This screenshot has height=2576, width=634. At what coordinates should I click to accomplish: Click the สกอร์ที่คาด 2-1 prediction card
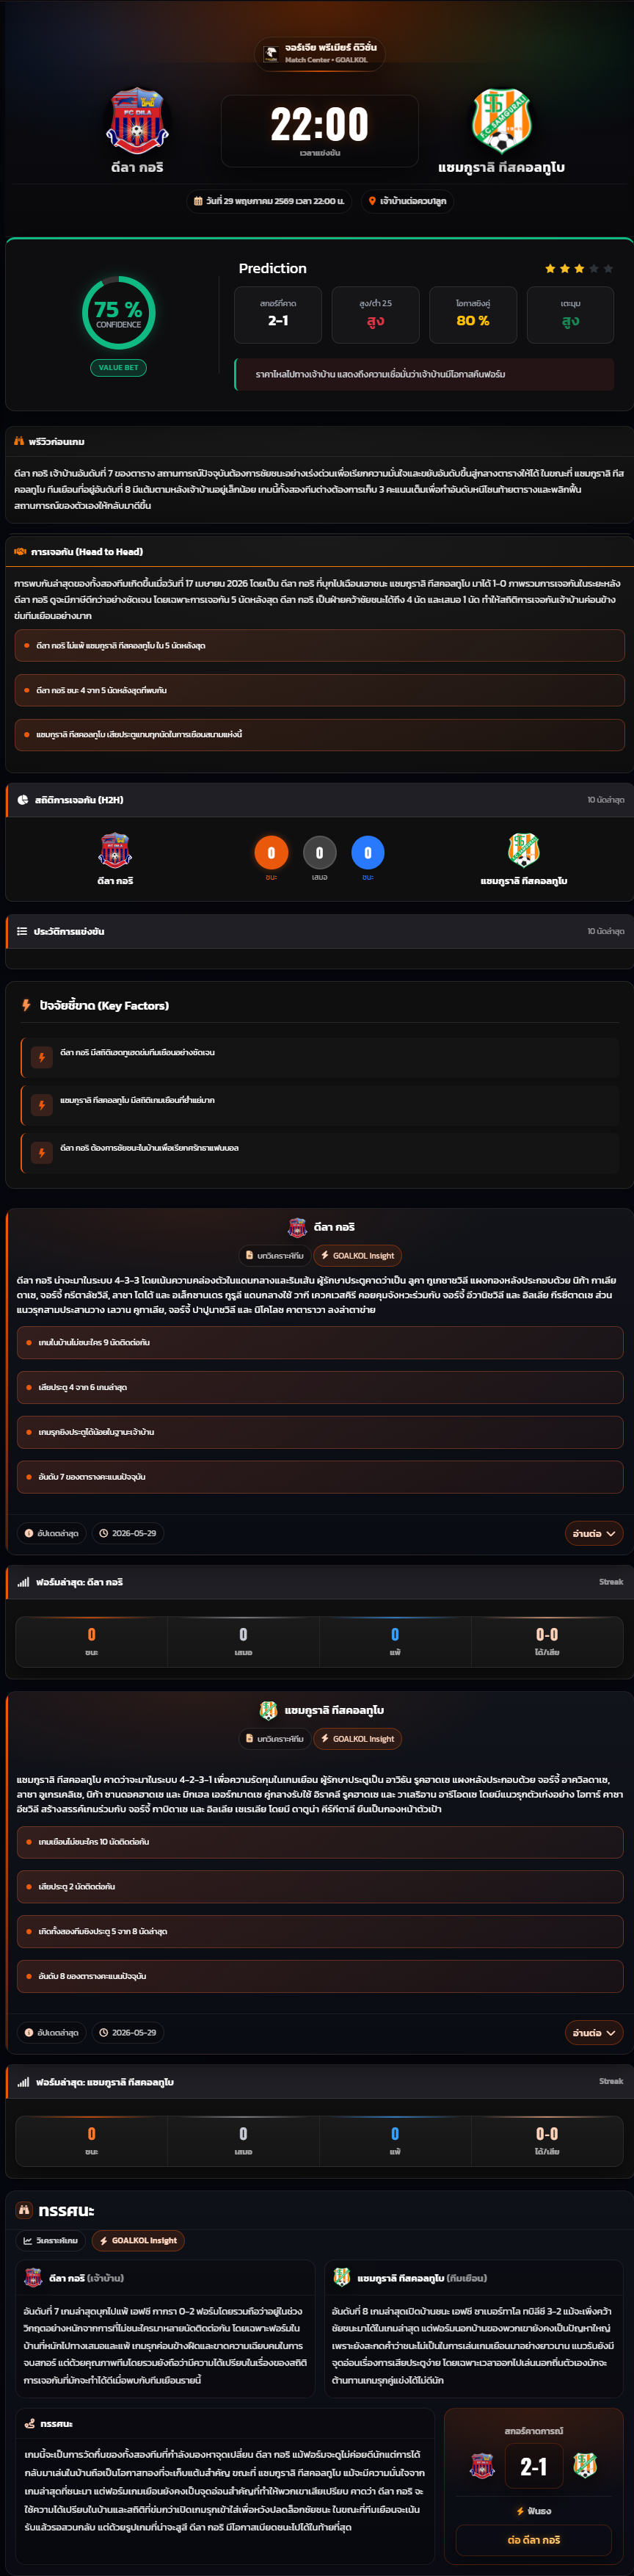278,315
